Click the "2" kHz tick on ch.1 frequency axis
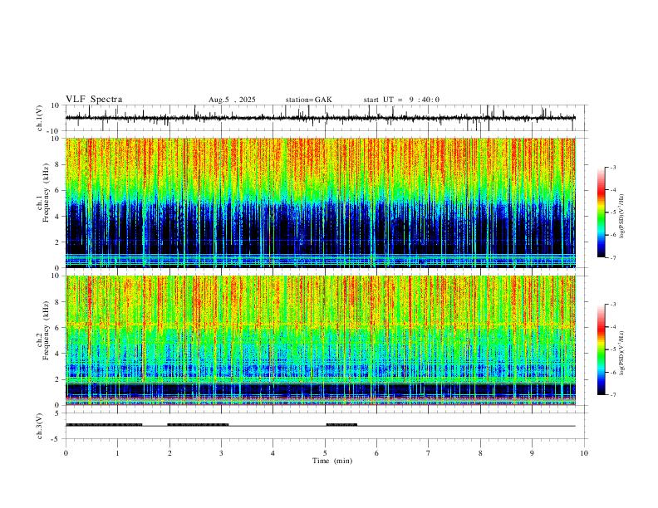Viewport: 658px width, 508px height. click(x=58, y=242)
